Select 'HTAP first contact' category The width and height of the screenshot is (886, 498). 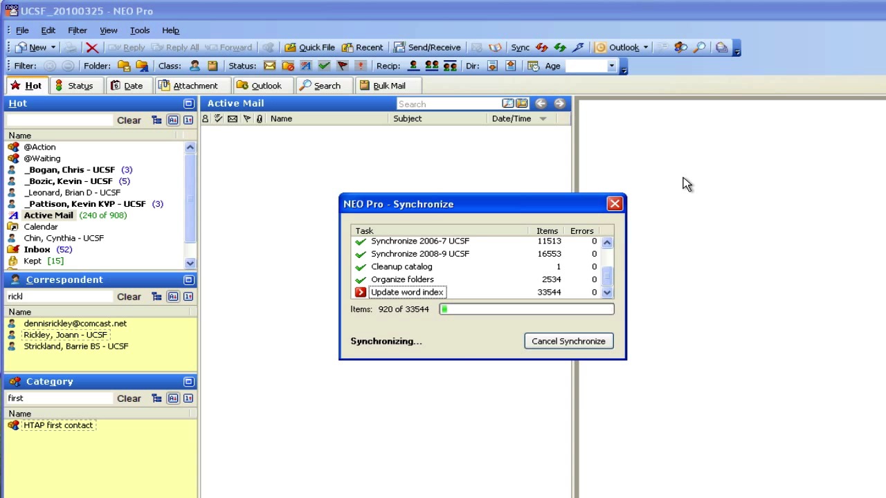click(x=58, y=425)
